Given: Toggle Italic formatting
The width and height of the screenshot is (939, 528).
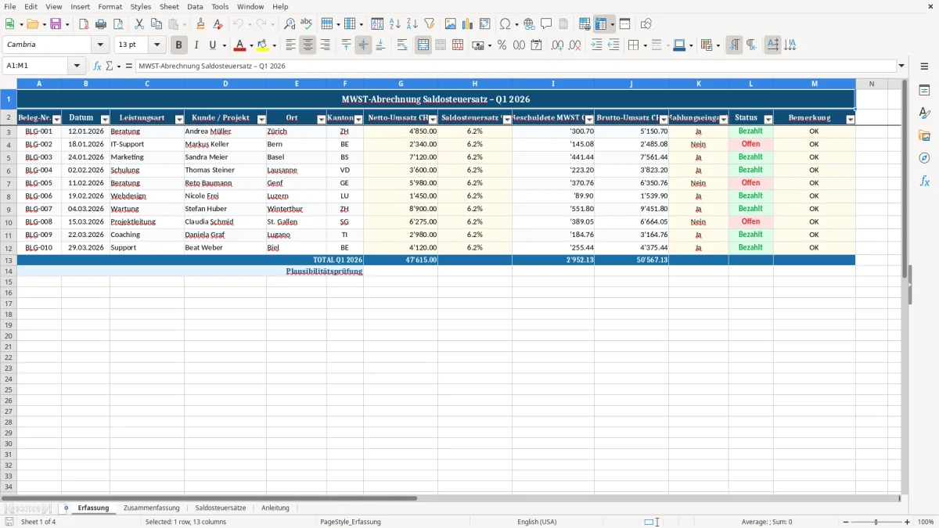Looking at the screenshot, I should point(196,45).
